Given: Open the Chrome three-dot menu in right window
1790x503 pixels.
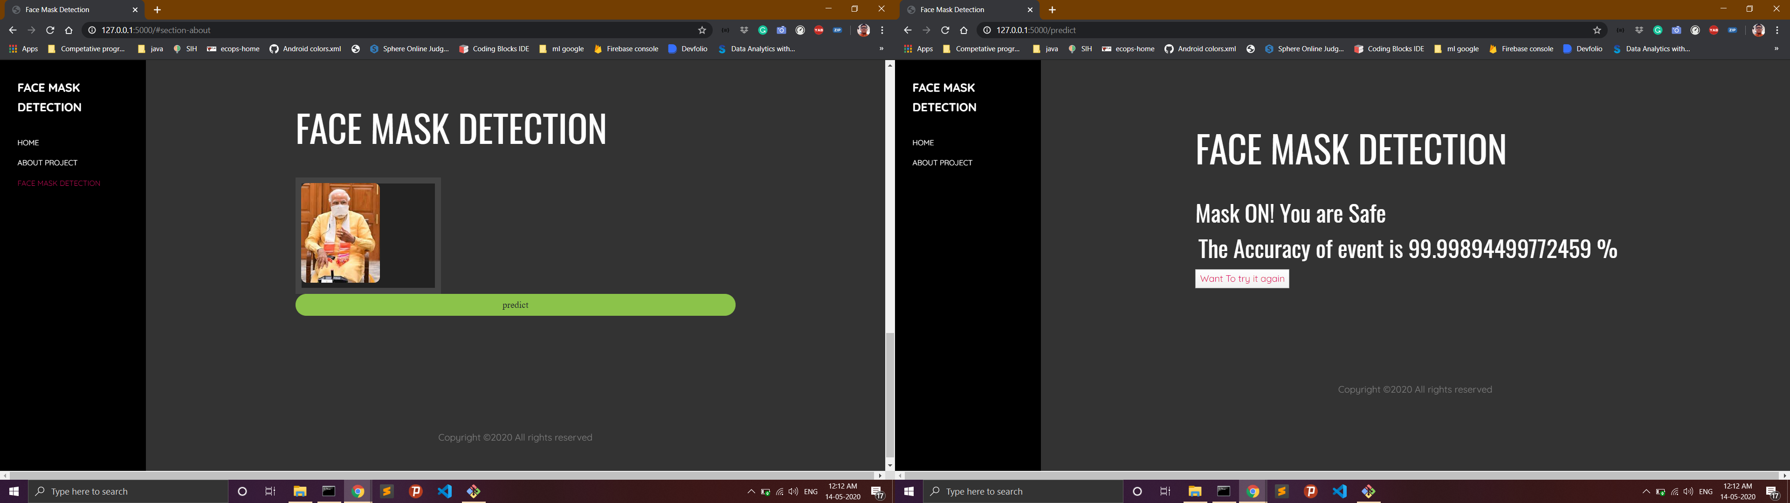Looking at the screenshot, I should pos(1777,30).
